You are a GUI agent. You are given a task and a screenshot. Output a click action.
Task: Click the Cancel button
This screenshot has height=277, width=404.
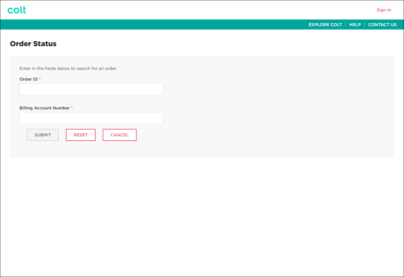119,135
